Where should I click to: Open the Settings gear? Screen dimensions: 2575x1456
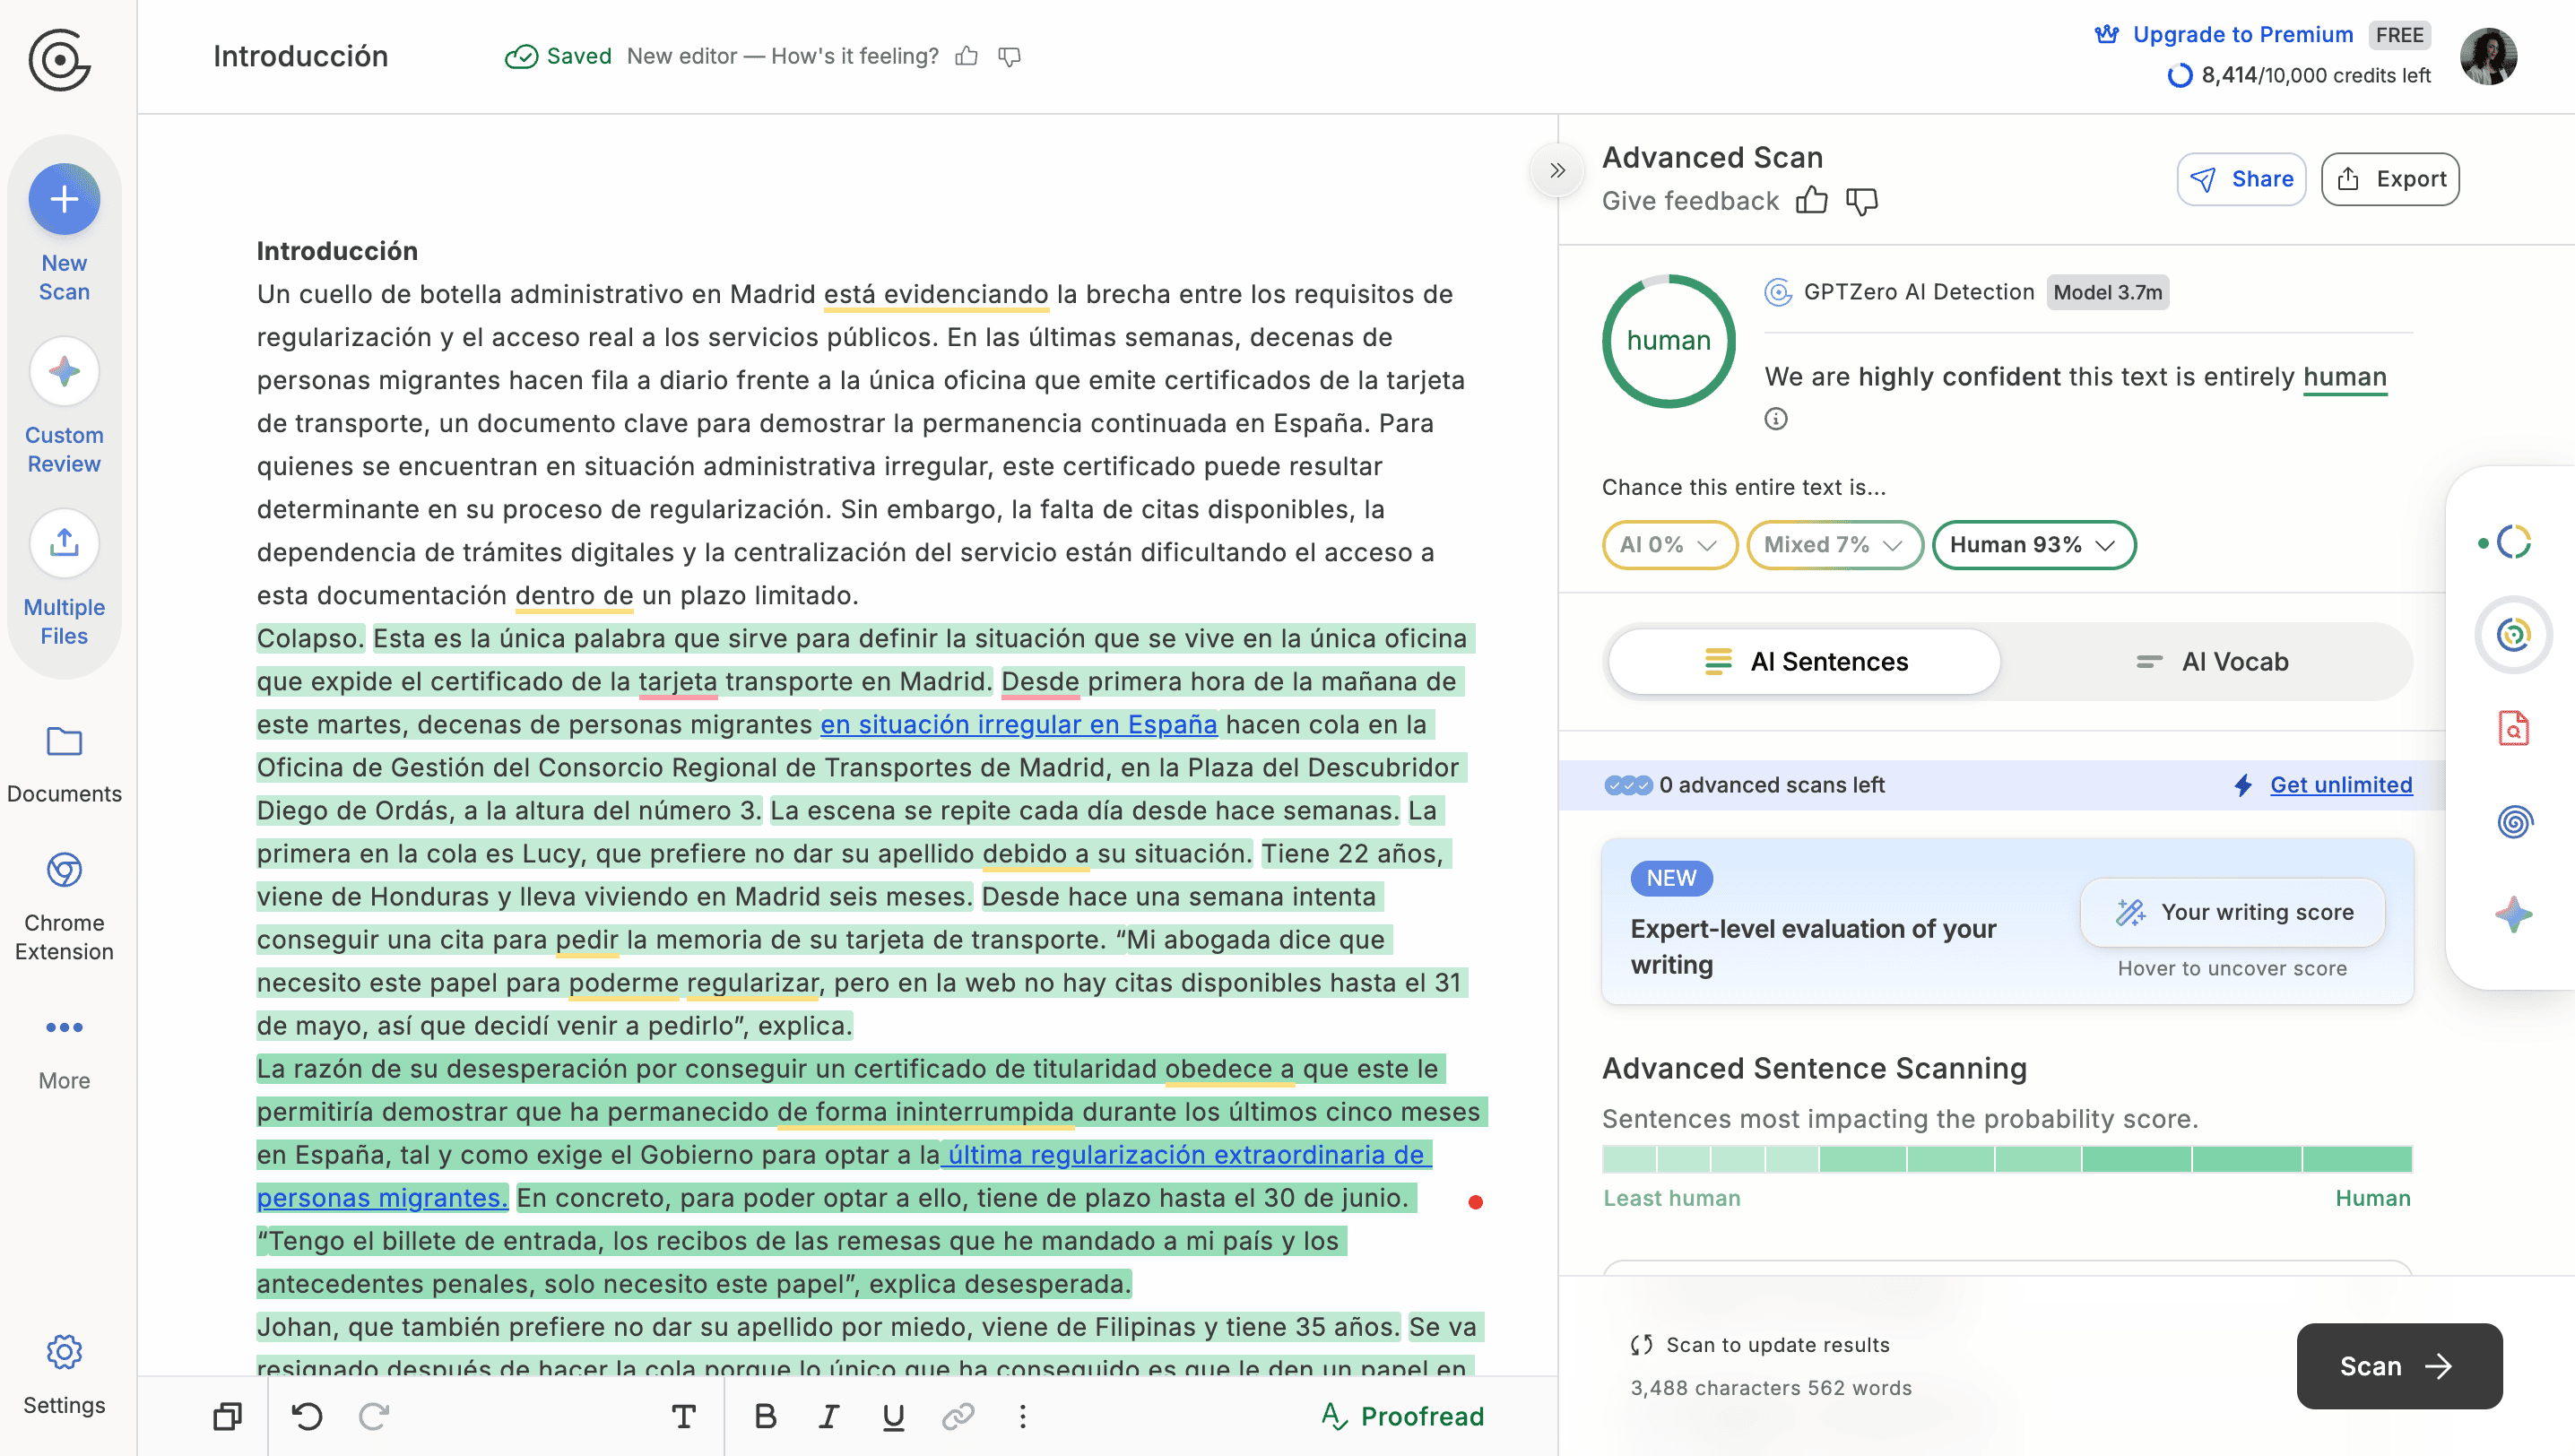pos(64,1353)
